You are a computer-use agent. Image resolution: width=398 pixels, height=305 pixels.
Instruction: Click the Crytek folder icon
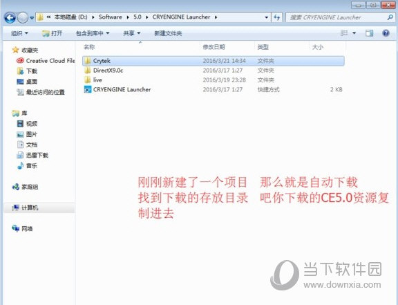coord(88,60)
